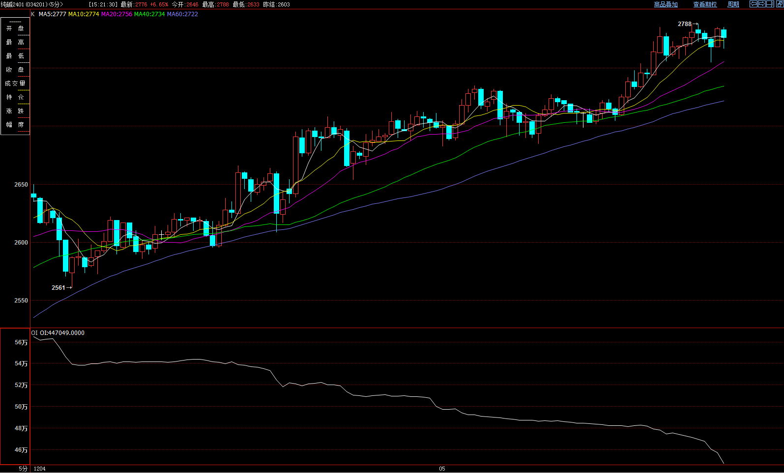Click the 1204 date marker on time axis

click(x=39, y=469)
